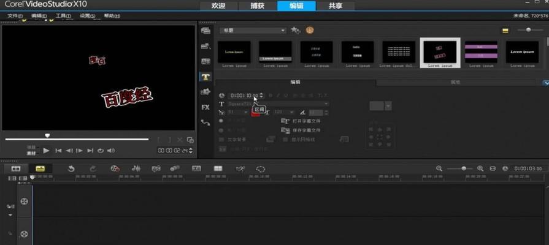Toggle the 文字背景 checkbox

tap(221, 140)
